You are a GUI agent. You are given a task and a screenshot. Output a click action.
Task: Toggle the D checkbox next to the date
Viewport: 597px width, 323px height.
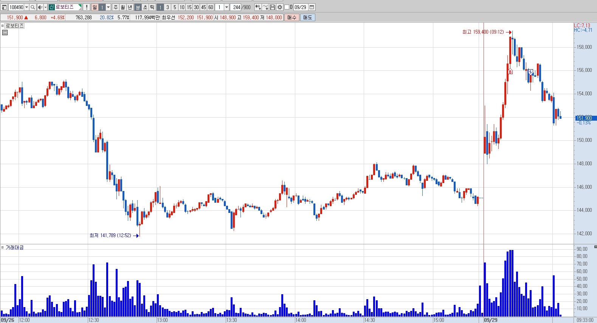[287, 7]
